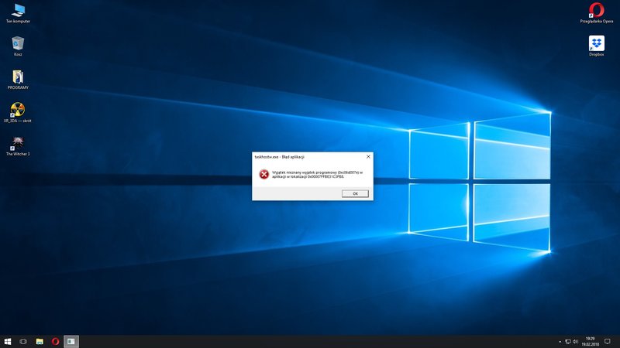Screen dimensions: 620x348
Task: Open the Windows Start menu
Action: (x=8, y=341)
